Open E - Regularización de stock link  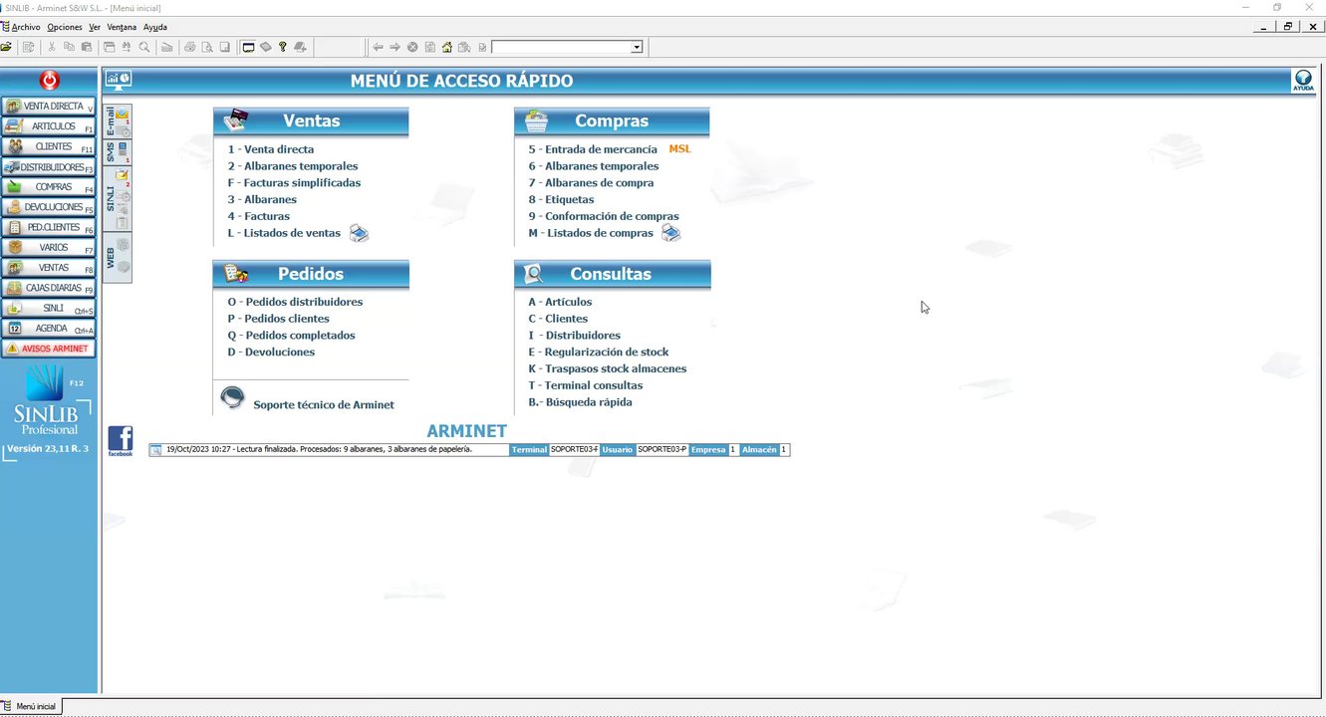(599, 353)
